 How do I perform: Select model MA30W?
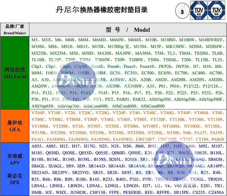(x=123, y=53)
